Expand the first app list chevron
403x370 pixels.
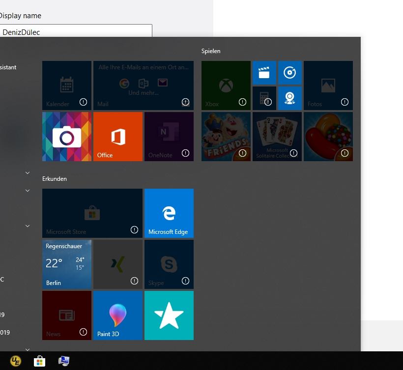click(x=28, y=173)
